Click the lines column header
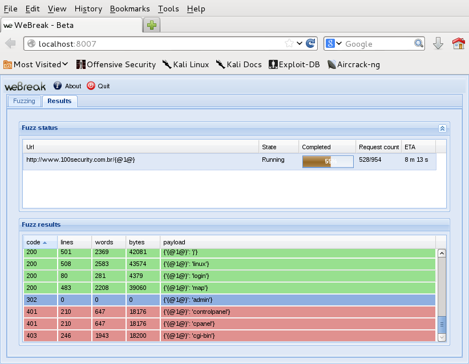 click(75, 242)
